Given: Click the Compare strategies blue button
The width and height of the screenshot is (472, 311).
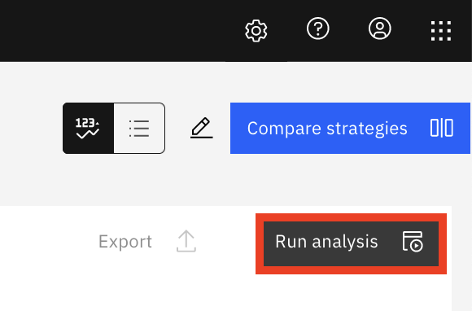Looking at the screenshot, I should click(350, 129).
